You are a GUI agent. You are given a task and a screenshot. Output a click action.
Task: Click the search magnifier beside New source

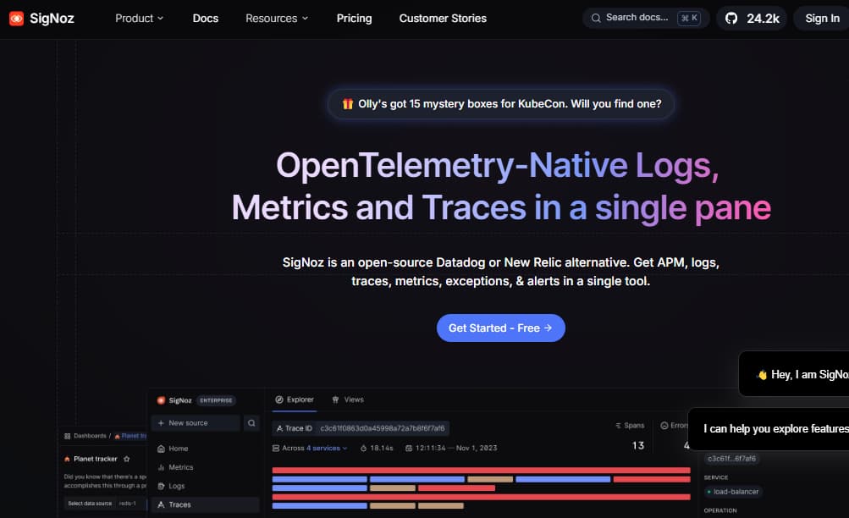click(x=251, y=422)
